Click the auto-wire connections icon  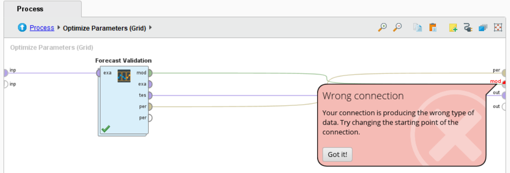click(468, 28)
